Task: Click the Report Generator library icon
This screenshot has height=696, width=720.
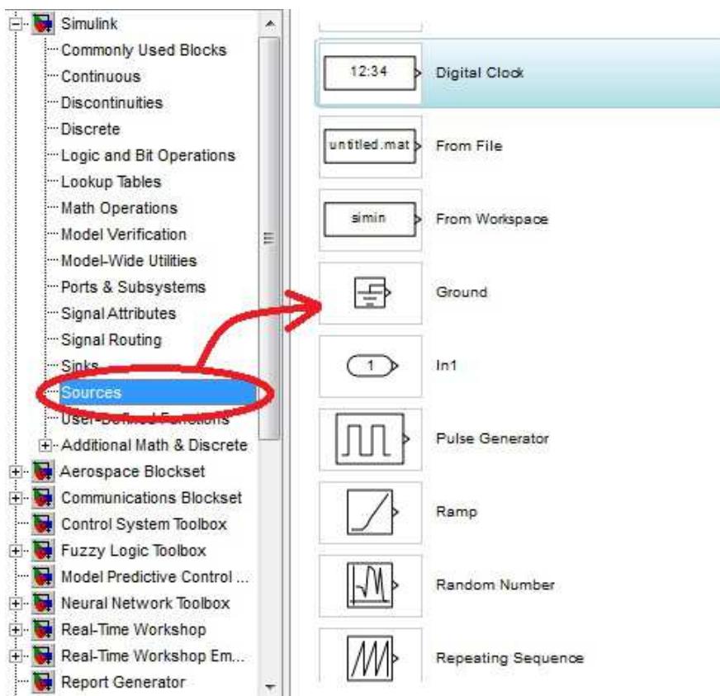Action: 43,682
